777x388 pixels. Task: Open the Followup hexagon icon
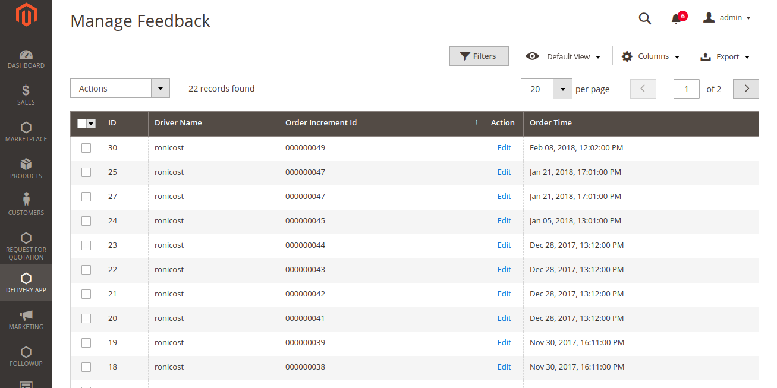coord(26,352)
